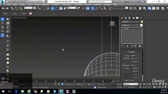Image resolution: width=168 pixels, height=94 pixels.
Task: Toggle the 3D Snaps button
Action: point(93,8)
